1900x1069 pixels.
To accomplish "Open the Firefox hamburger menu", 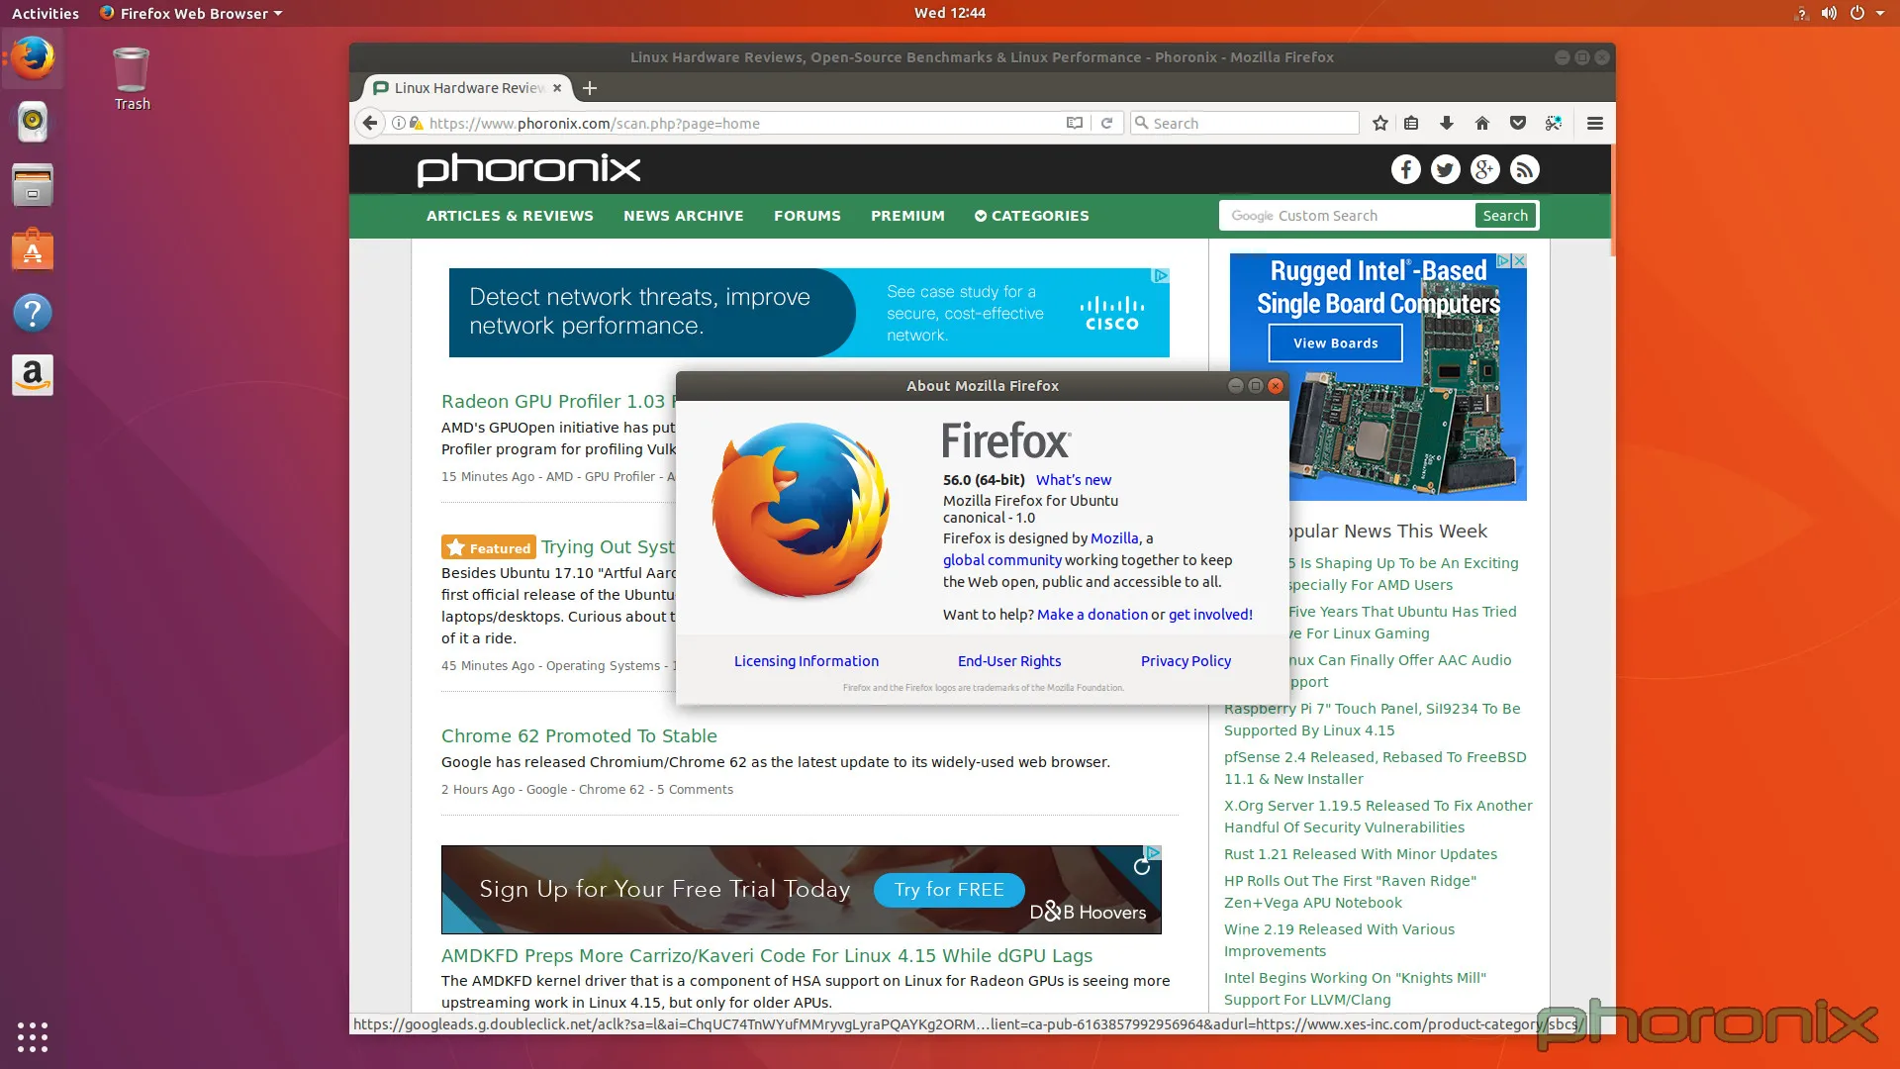I will click(x=1594, y=123).
